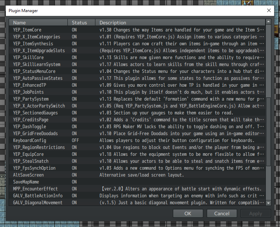
Task: Select the YEP_X_ItemCategories plugin
Action: 137,37
